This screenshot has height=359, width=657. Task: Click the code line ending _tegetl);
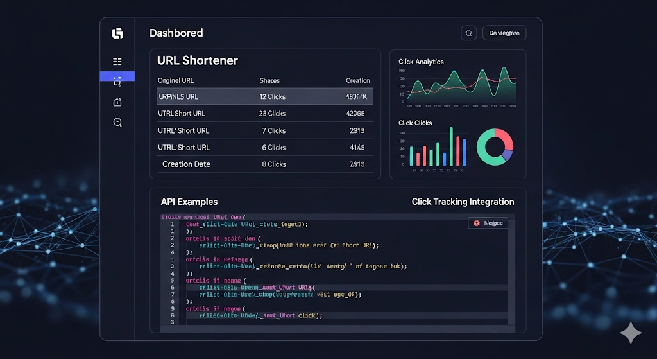pyautogui.click(x=247, y=224)
